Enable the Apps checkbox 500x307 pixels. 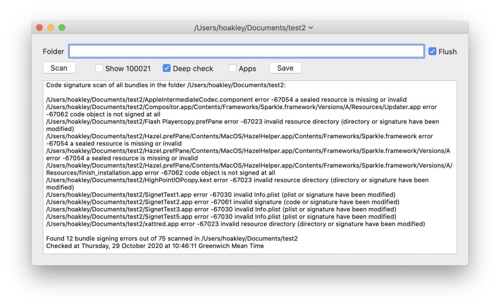[232, 68]
